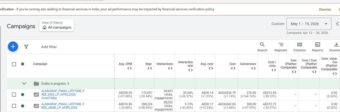Sort by the Avg. CPM column header
This screenshot has height=112, width=340.
click(x=125, y=66)
